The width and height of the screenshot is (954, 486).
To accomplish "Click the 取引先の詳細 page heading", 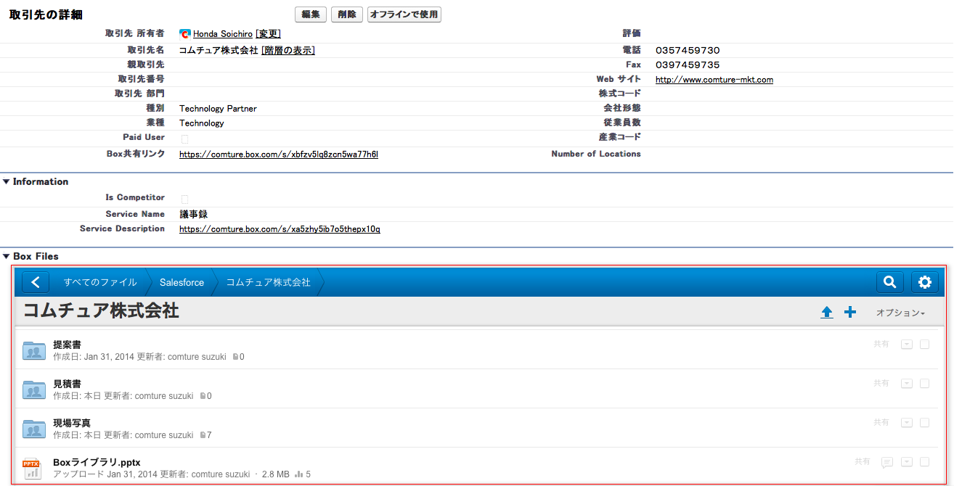I will pos(46,15).
